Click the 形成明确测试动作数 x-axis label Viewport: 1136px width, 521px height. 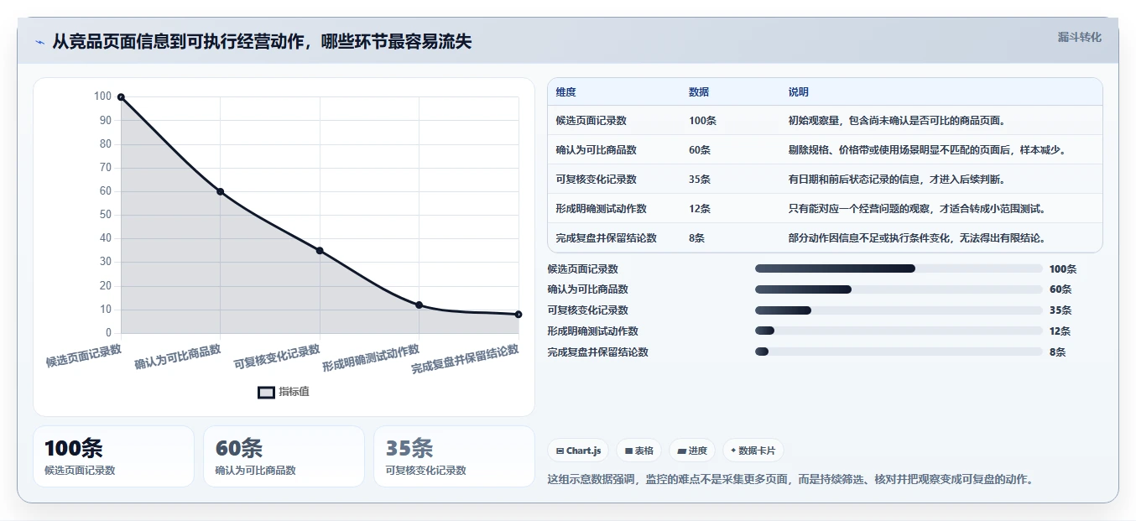(x=372, y=358)
